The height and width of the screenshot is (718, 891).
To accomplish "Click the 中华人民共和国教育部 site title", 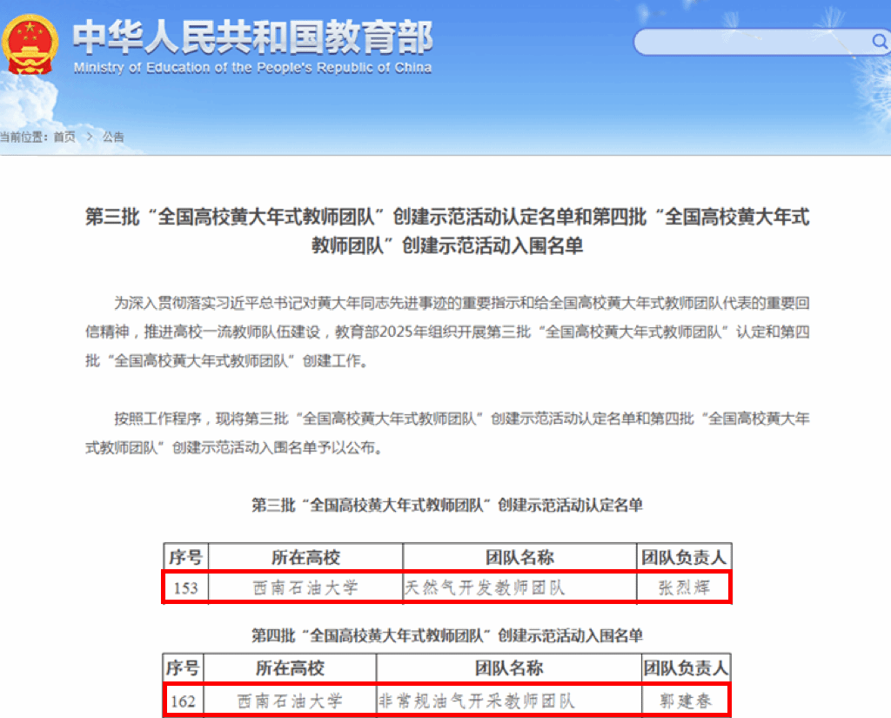I will click(252, 37).
